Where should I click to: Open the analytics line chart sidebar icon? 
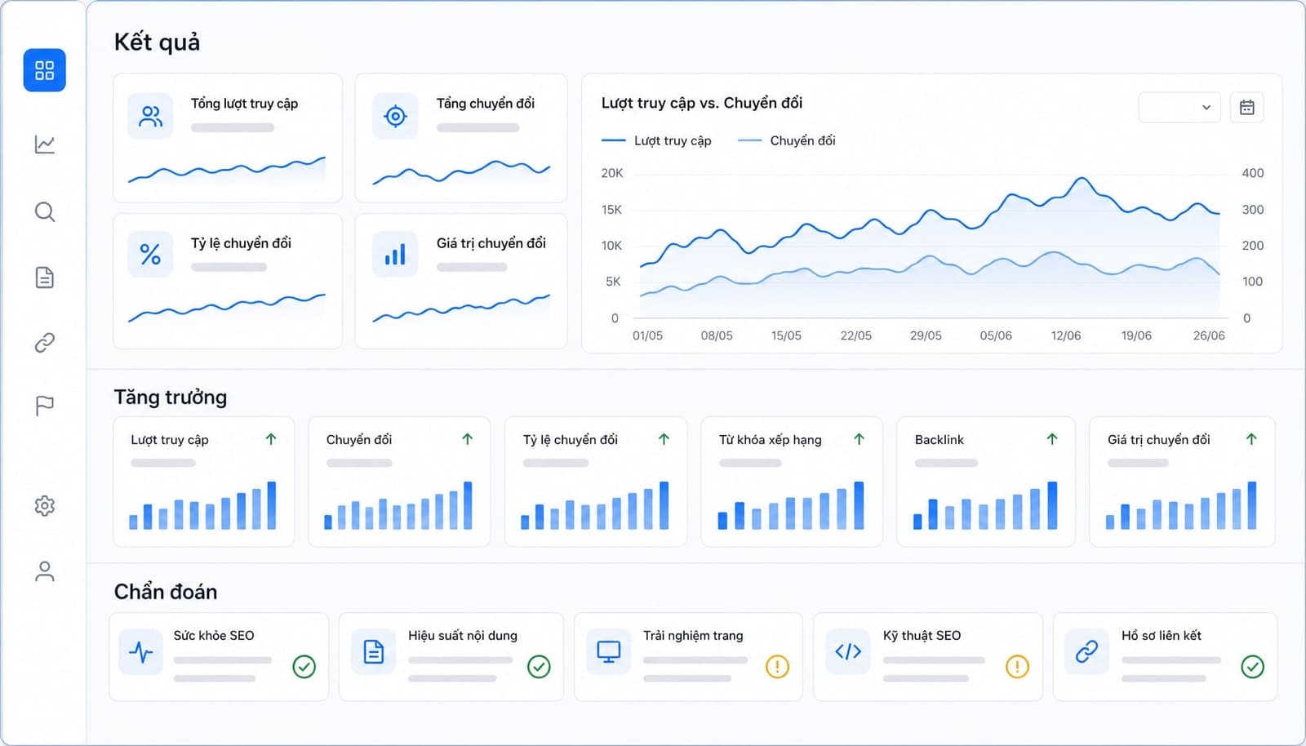pos(45,144)
